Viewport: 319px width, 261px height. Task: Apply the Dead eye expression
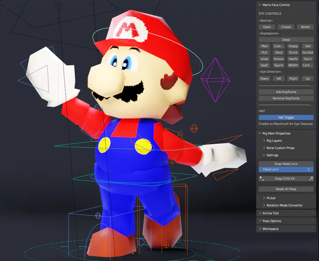pos(286,40)
